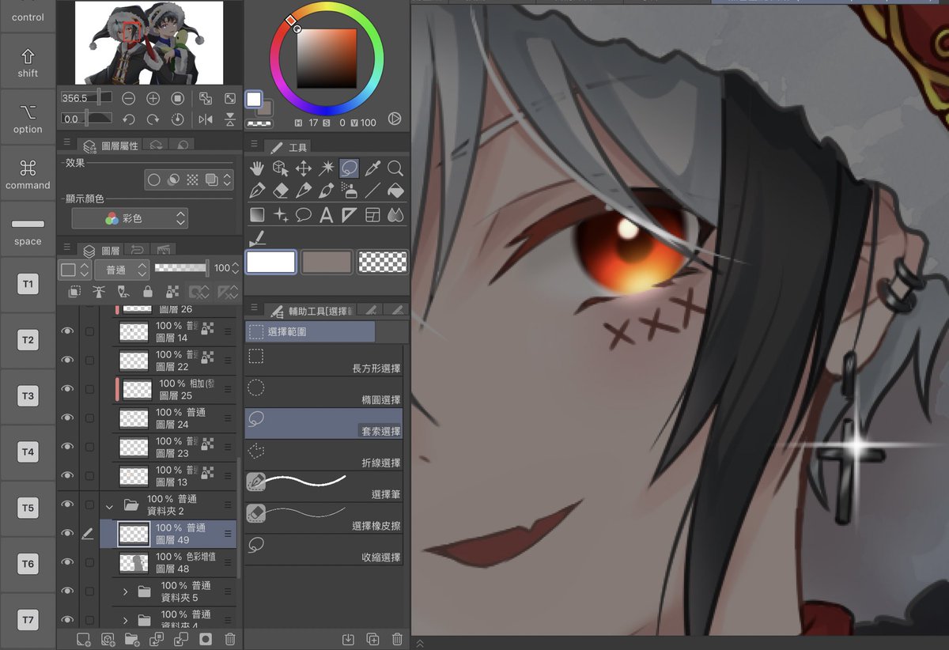This screenshot has height=650, width=949.
Task: Rotate canvas left in navigator
Action: point(128,119)
